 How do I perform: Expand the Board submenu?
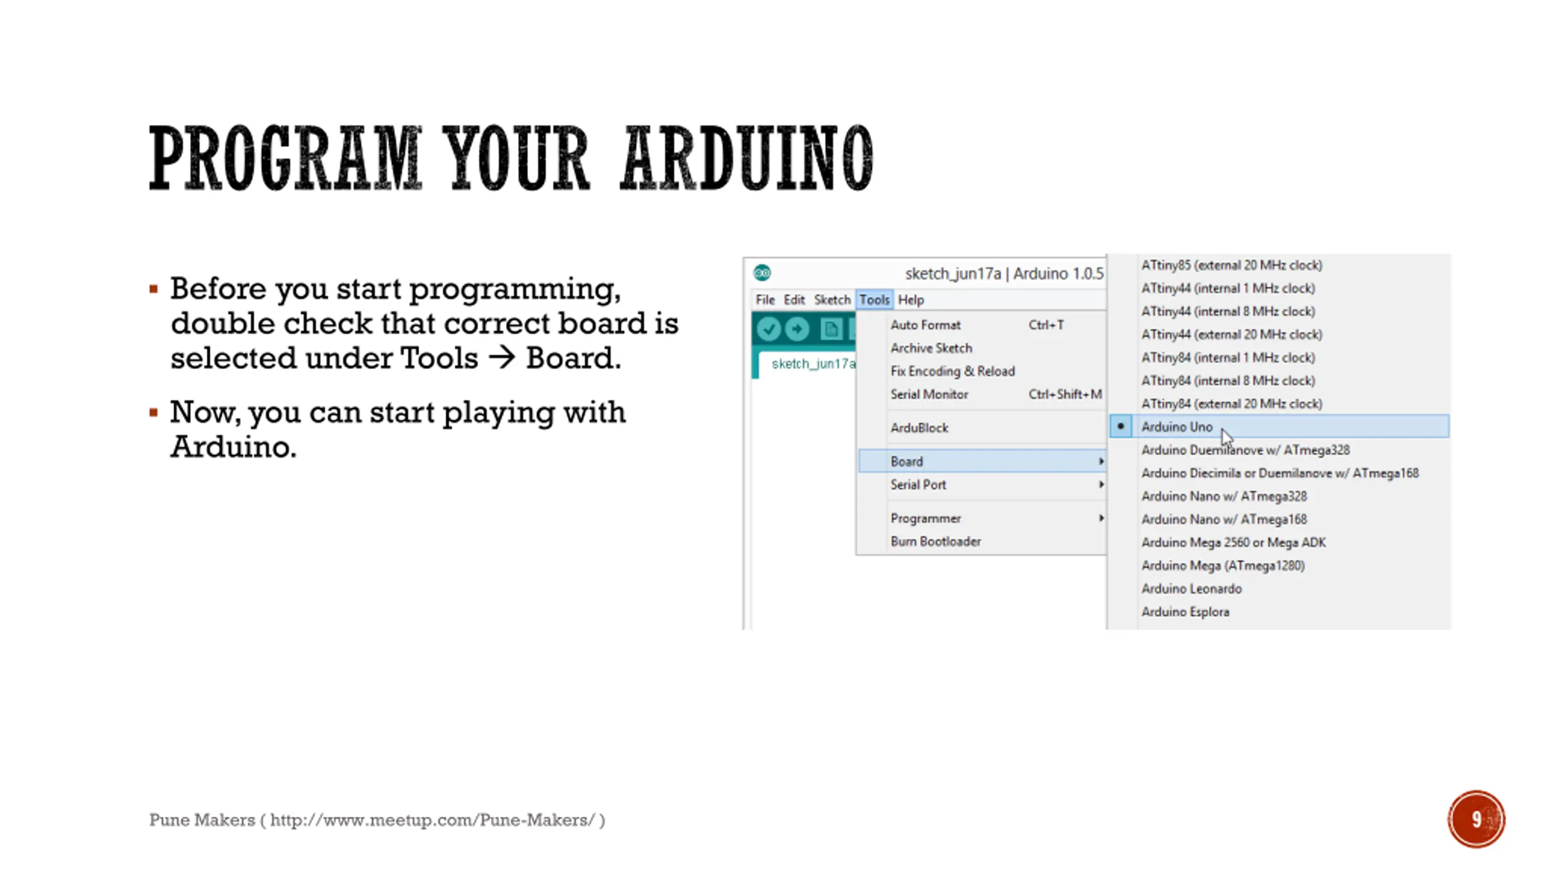tap(983, 462)
